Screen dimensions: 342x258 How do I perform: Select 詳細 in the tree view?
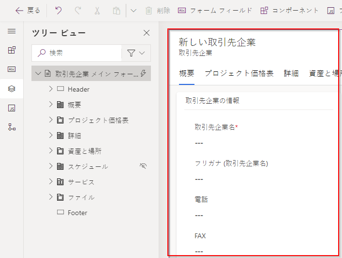coord(74,136)
